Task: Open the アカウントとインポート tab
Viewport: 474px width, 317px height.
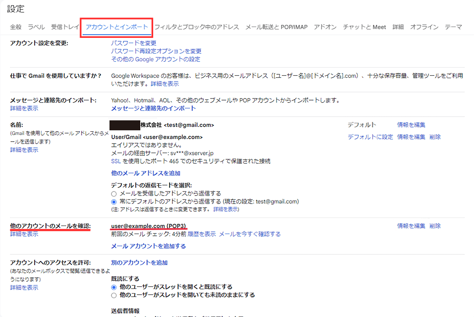Action: click(117, 27)
